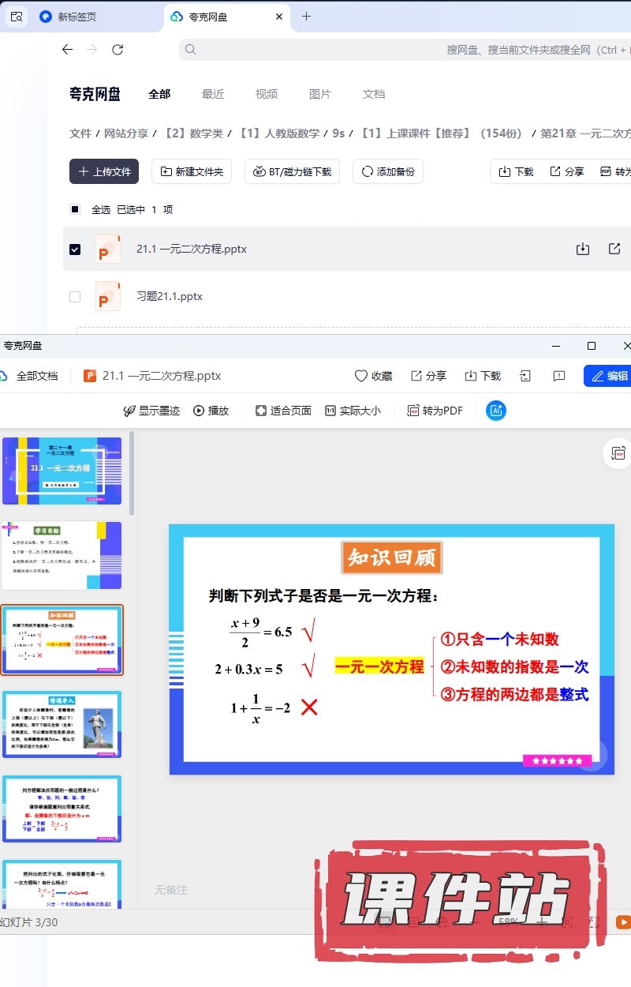631x987 pixels.
Task: Click the 上传文件 upload button
Action: click(104, 171)
